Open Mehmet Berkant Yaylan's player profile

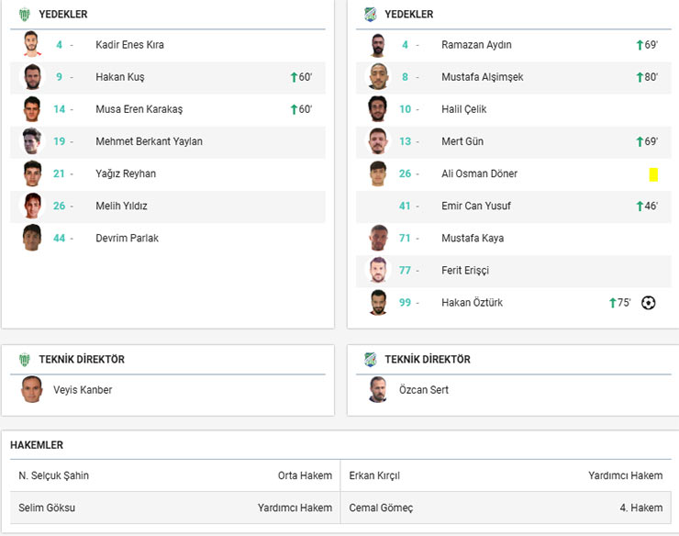pyautogui.click(x=149, y=141)
